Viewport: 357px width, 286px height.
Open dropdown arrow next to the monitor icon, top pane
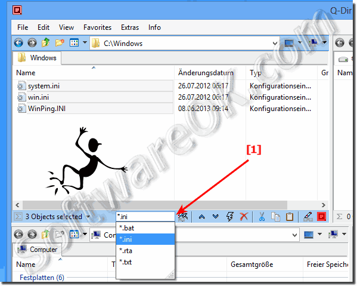pos(300,42)
